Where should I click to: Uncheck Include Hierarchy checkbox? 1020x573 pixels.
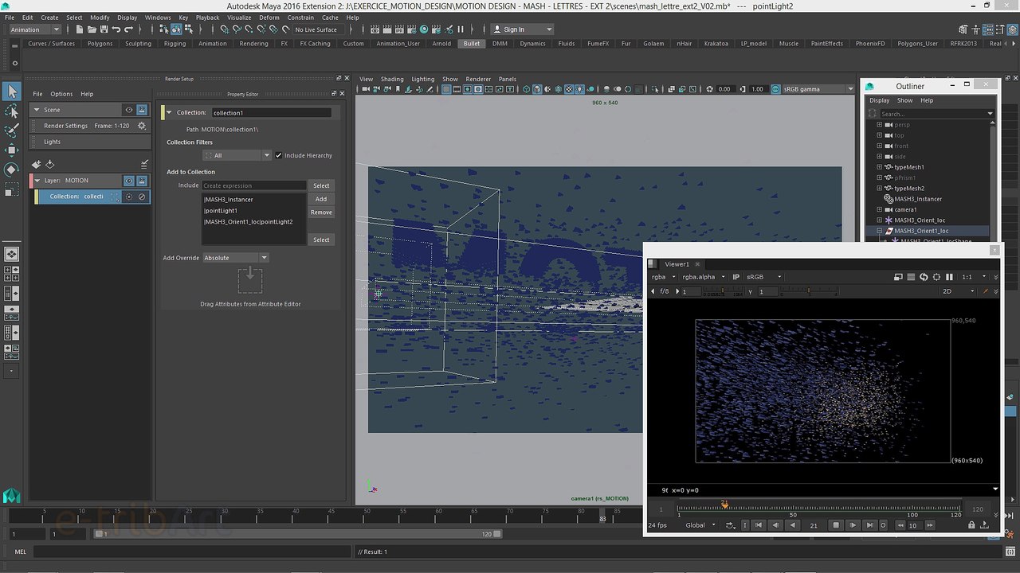point(279,155)
